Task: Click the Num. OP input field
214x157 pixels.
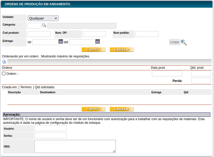Action: (94, 34)
